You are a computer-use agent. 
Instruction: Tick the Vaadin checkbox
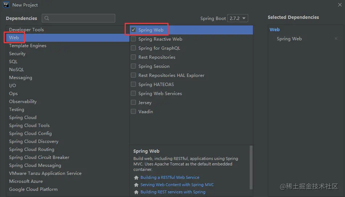[x=133, y=111]
